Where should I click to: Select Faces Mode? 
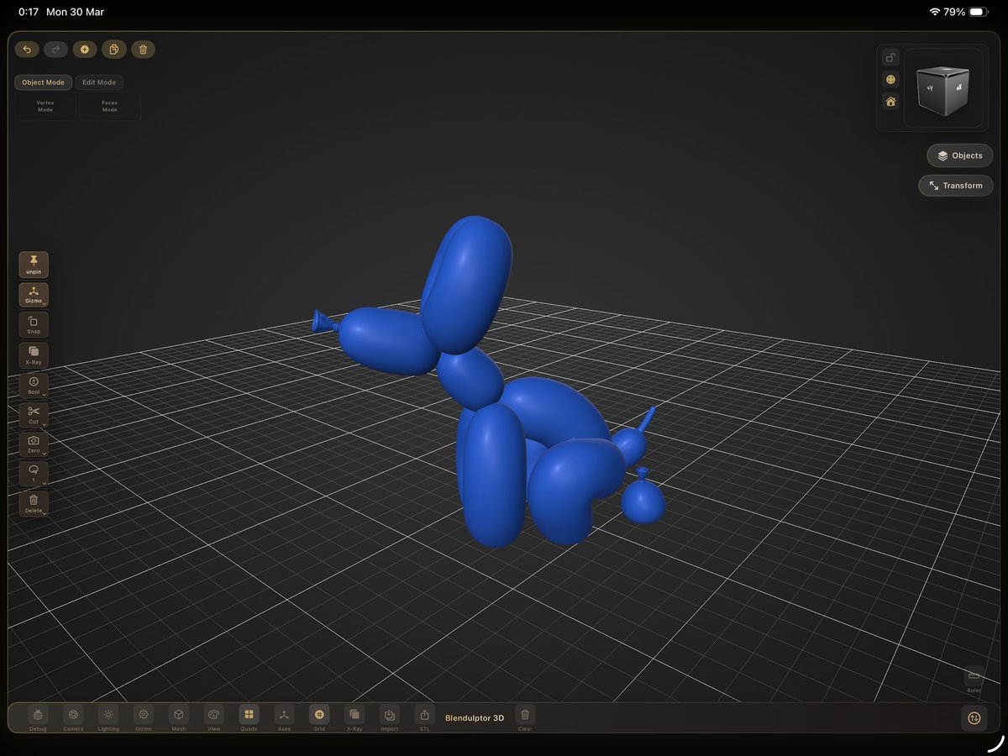109,106
